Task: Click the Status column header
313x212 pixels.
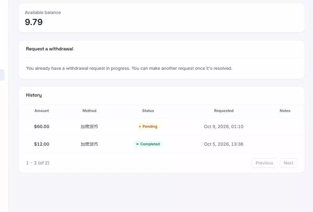Action: tap(148, 111)
